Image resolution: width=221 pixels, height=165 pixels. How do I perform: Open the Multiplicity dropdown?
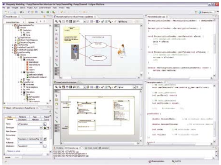pos(41,143)
